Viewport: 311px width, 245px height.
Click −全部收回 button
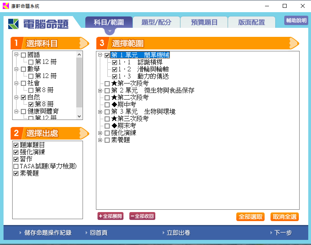[142, 216]
